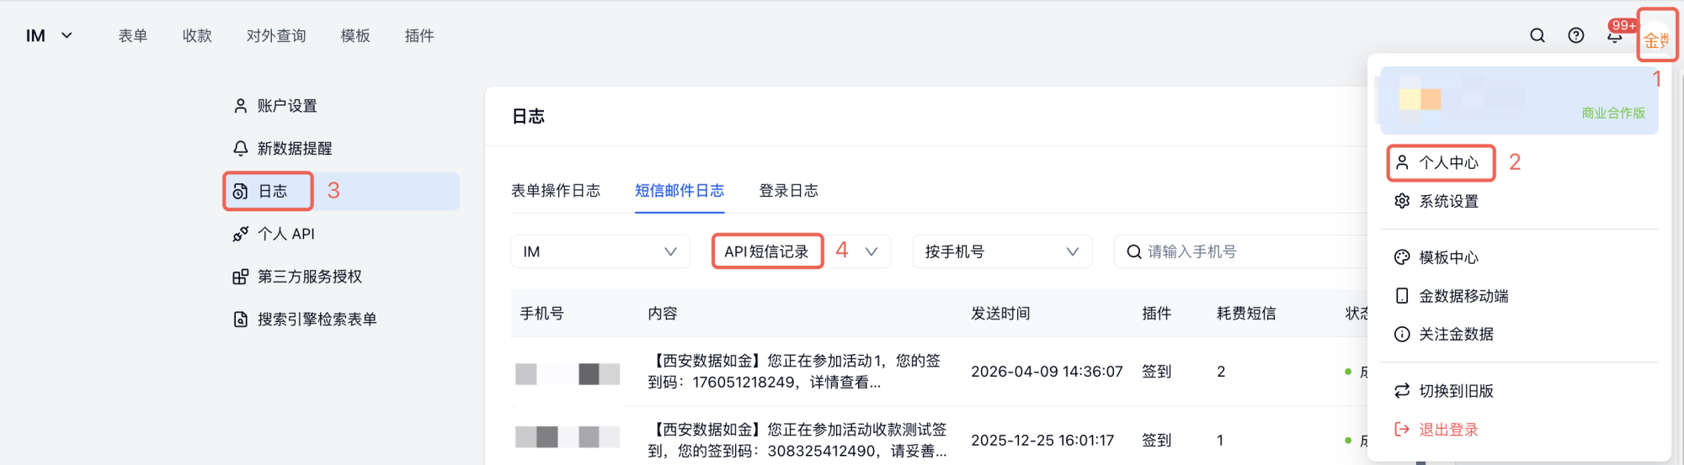Screen dimensions: 1684x465
Task: Click the magnifier icon in phone search field
Action: (x=1134, y=251)
